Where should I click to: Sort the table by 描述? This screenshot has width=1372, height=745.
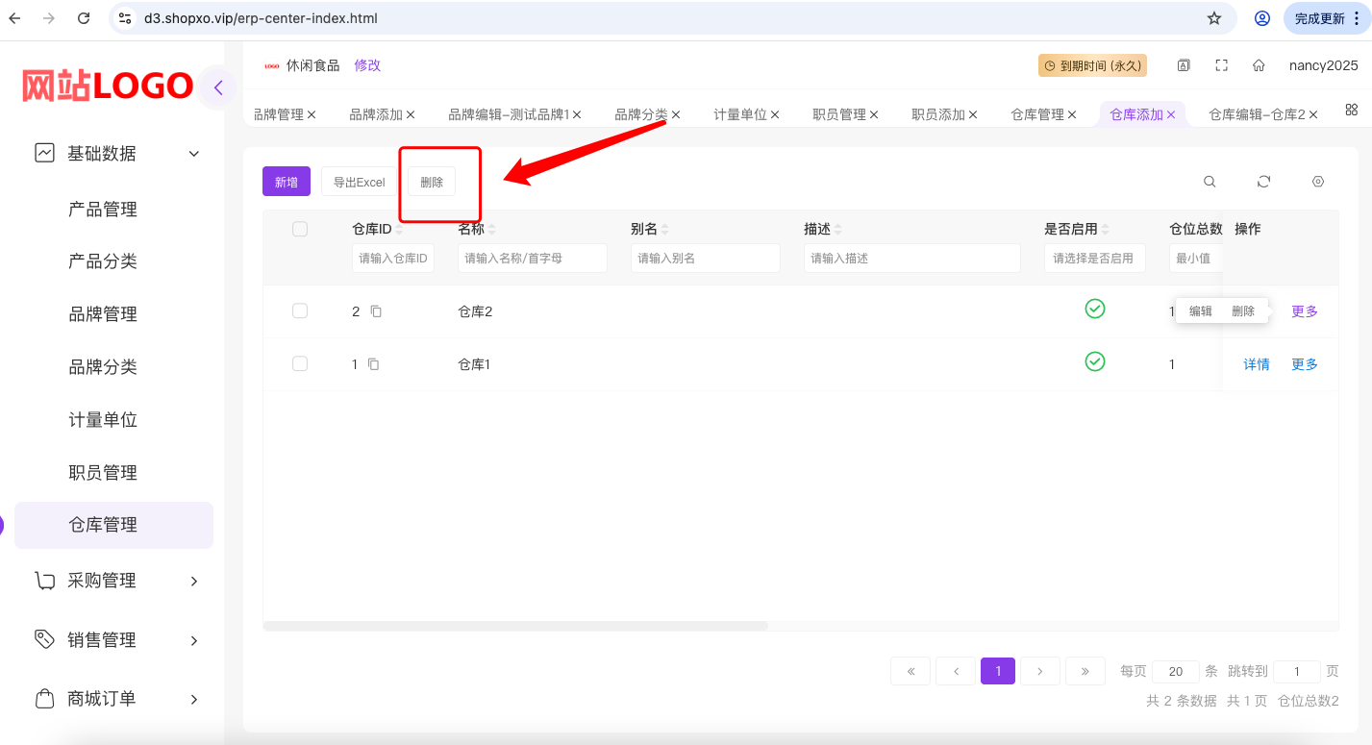[837, 230]
